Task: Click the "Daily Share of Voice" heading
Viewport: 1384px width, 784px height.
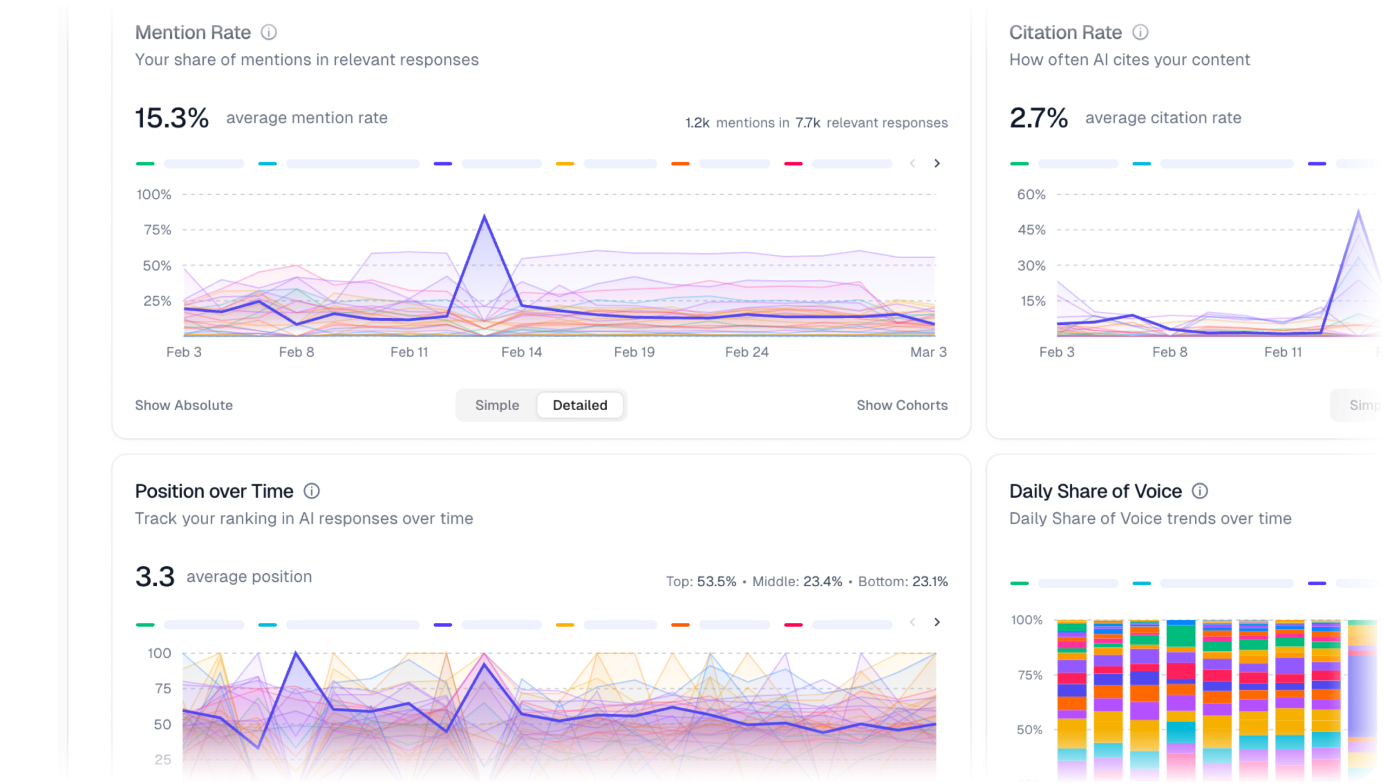Action: click(x=1095, y=491)
